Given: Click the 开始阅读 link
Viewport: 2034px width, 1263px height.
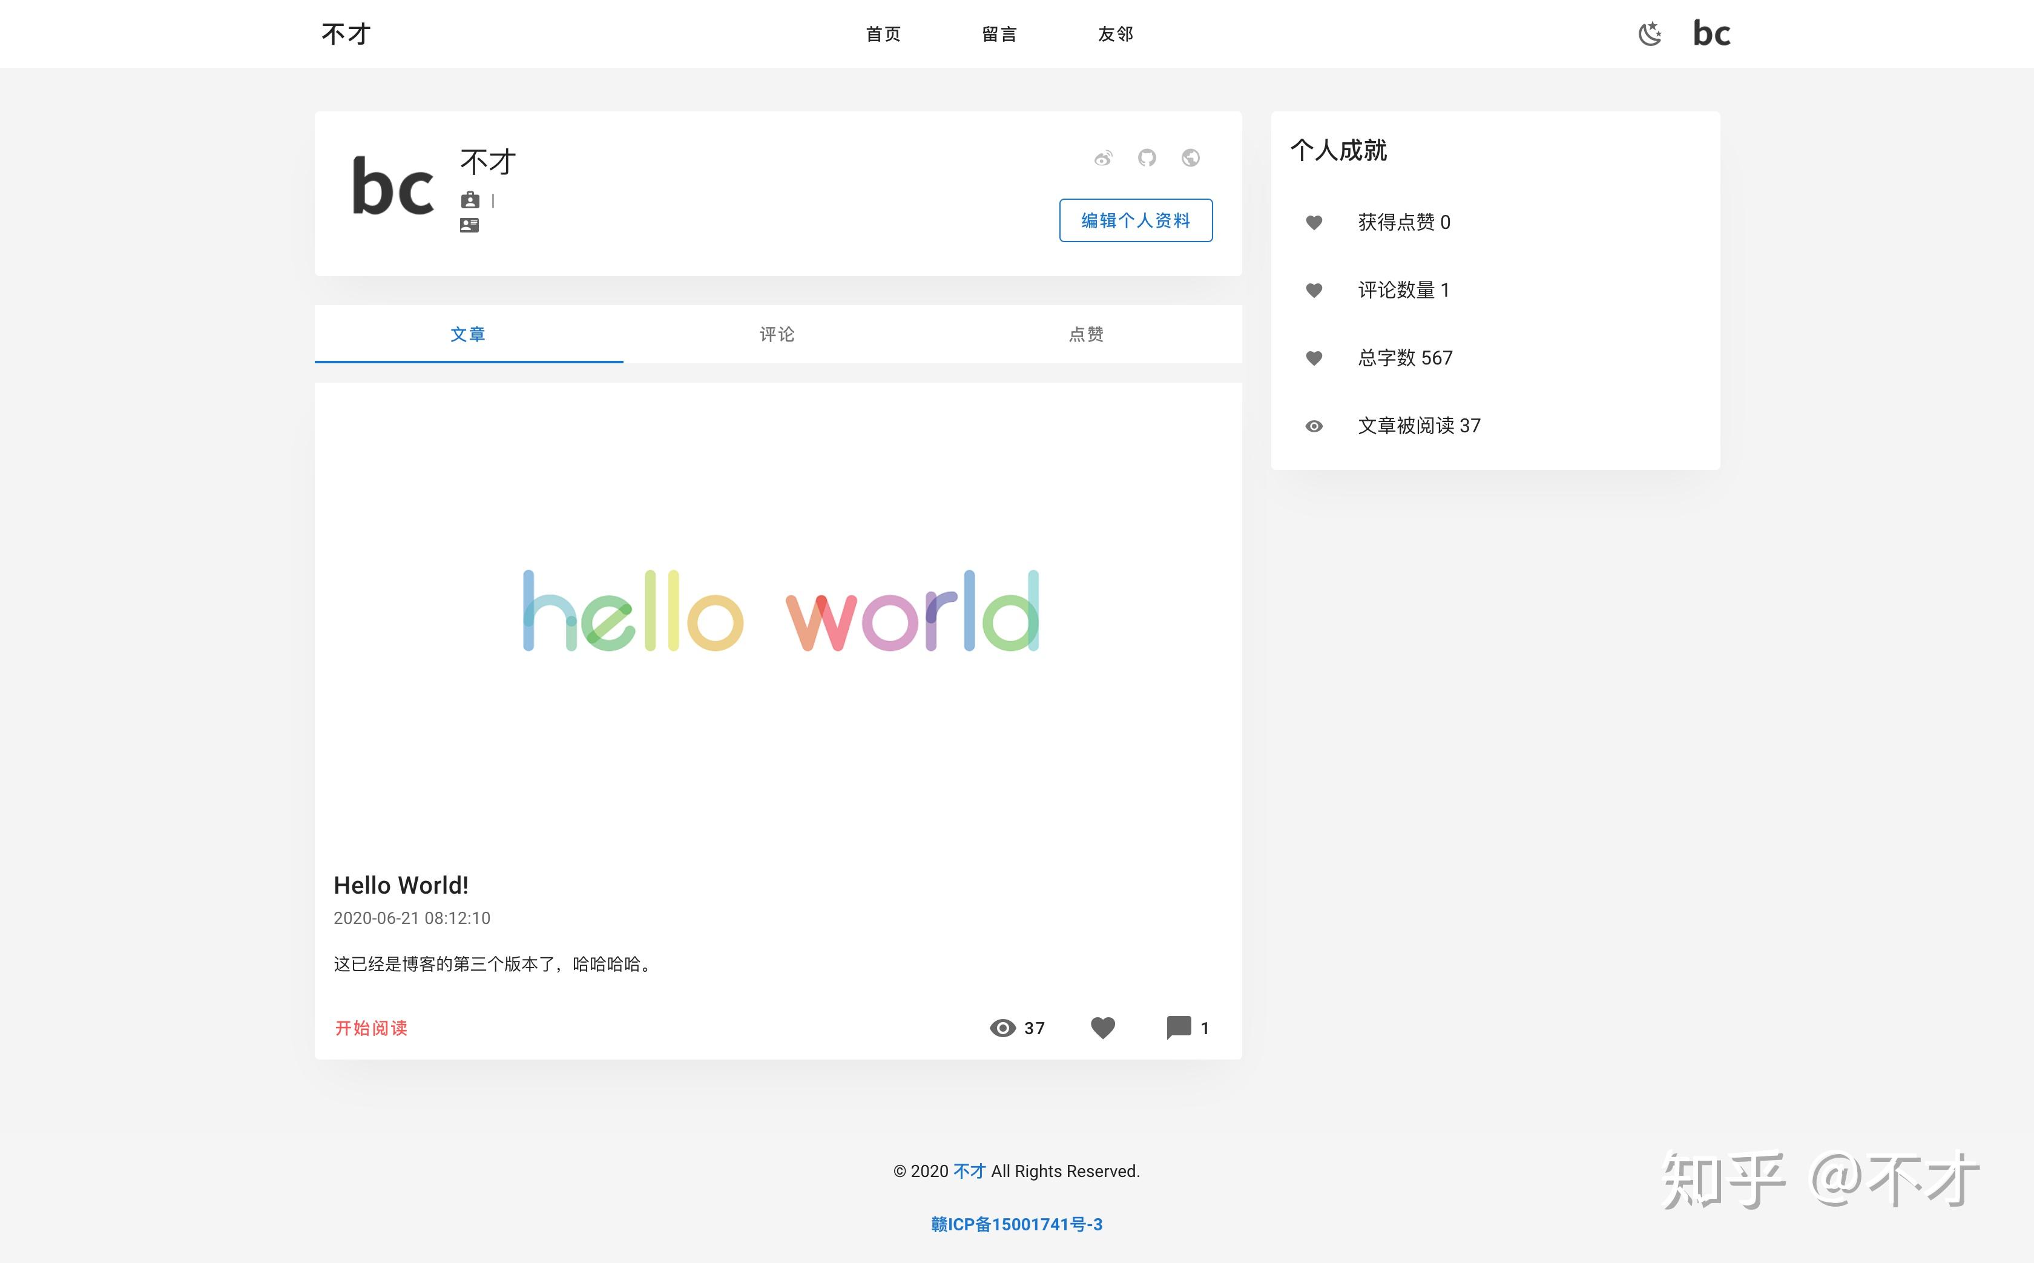Looking at the screenshot, I should click(372, 1028).
